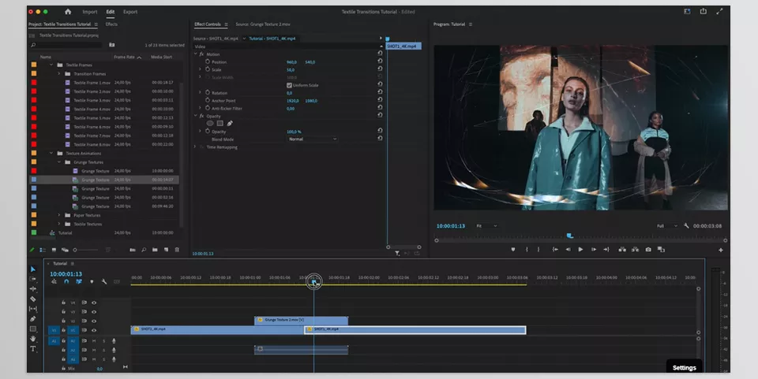Open the Program: Tutorial panel menu
758x379 pixels.
coord(471,24)
